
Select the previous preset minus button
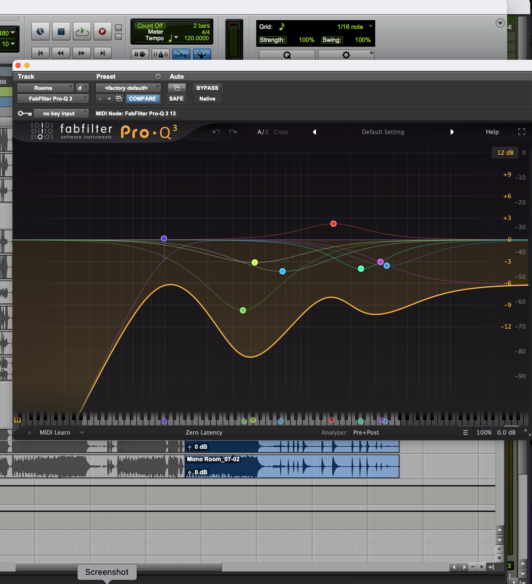pos(100,99)
